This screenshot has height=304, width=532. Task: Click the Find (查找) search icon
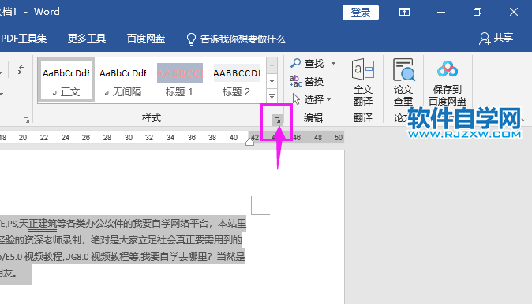point(295,63)
